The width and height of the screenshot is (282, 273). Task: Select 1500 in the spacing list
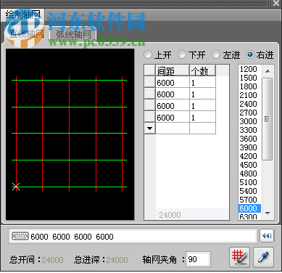point(249,78)
